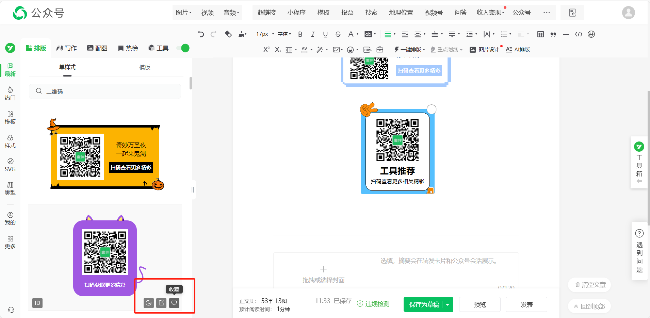
Task: Open 图片设计 tool
Action: click(x=484, y=50)
